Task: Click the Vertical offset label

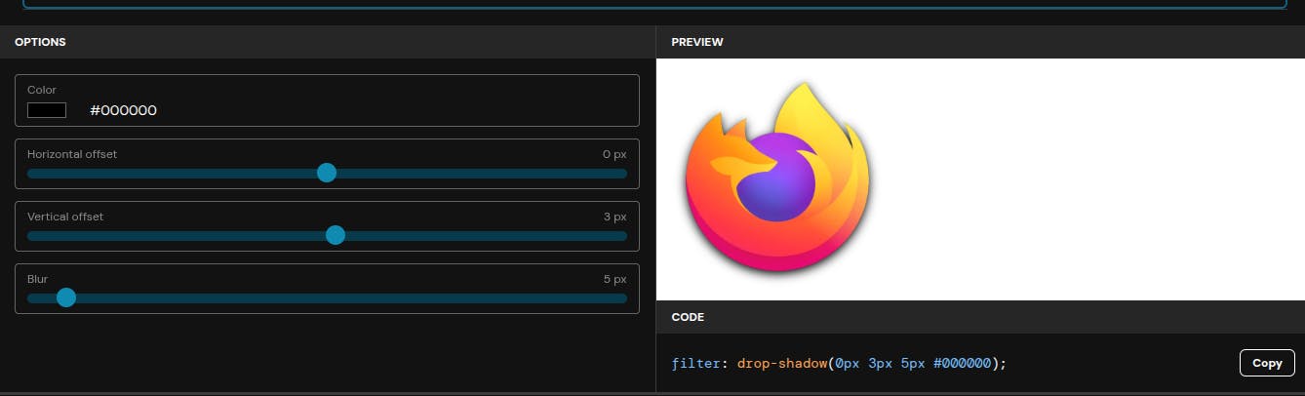Action: coord(65,217)
